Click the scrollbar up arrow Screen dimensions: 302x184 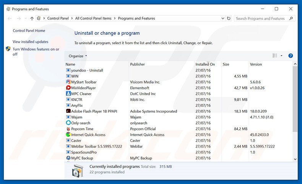coord(295,64)
